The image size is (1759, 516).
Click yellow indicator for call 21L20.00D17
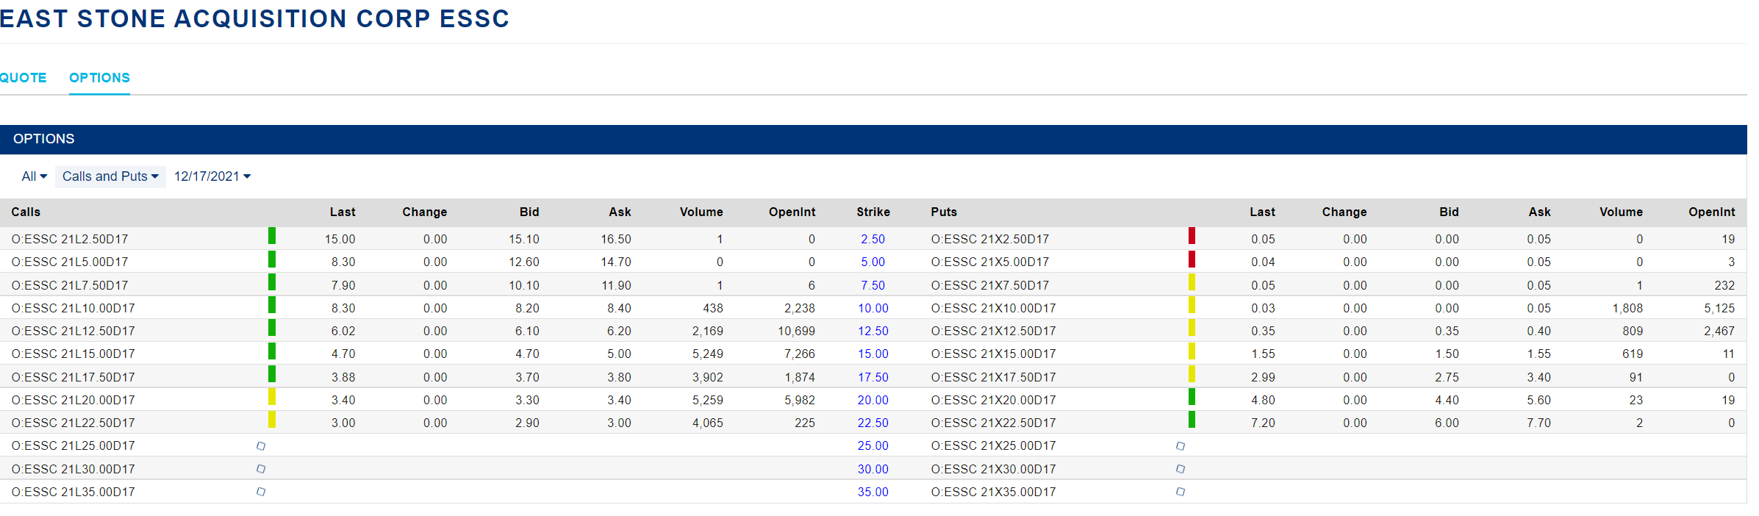(x=272, y=396)
